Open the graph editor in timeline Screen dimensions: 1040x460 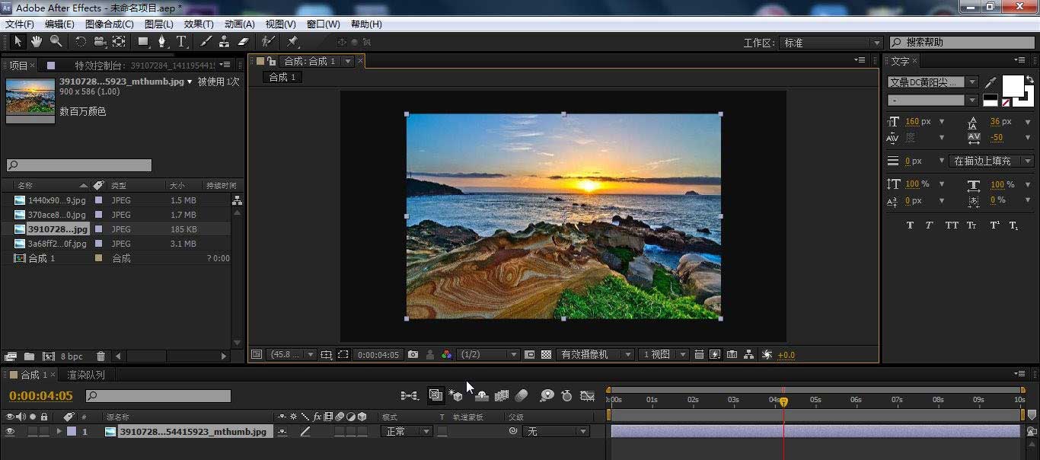pyautogui.click(x=587, y=396)
